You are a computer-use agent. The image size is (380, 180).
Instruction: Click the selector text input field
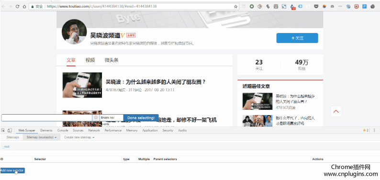(47, 117)
